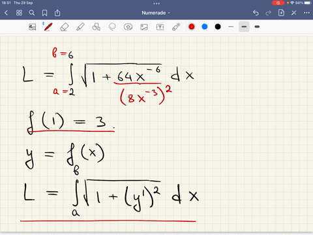The image size is (313, 235).
Task: Tap the screen recording indicator
Action: (278, 3)
